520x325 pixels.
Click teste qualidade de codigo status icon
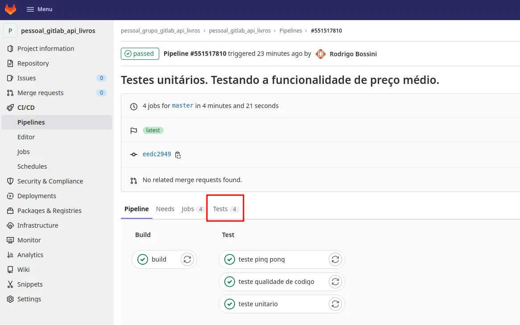point(230,282)
